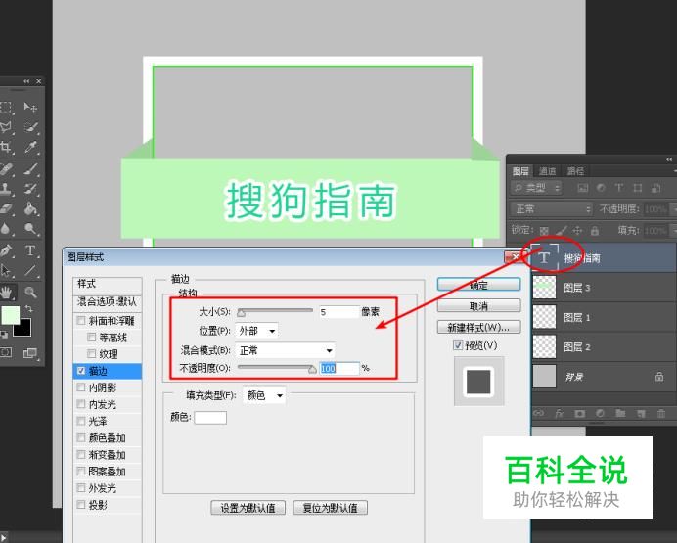Select the 样式 styles entry
The height and width of the screenshot is (543, 677).
107,284
